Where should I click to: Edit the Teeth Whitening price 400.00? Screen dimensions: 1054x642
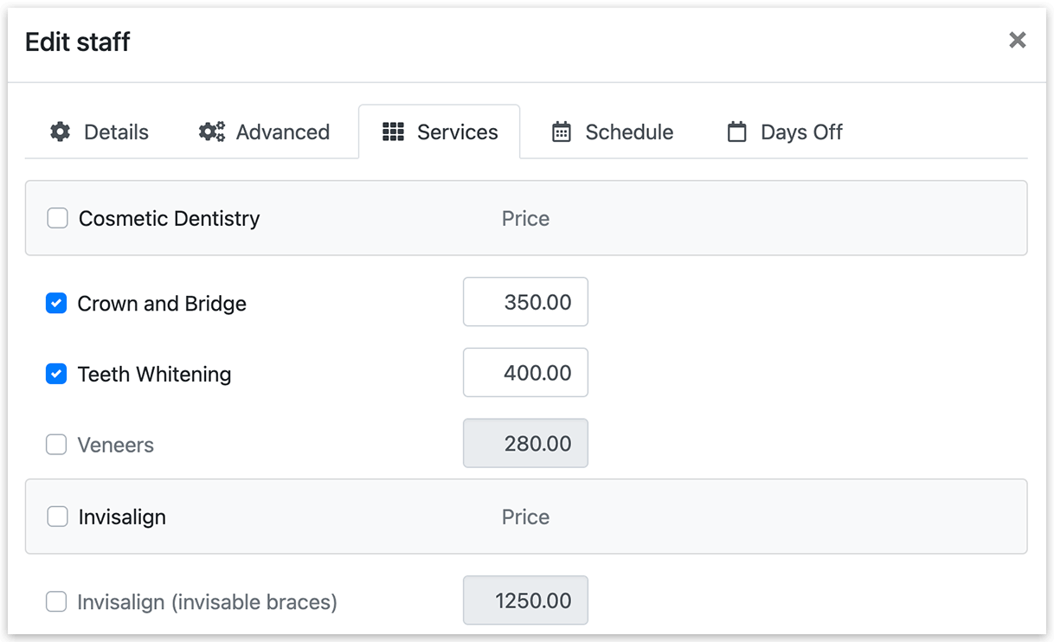pos(525,373)
